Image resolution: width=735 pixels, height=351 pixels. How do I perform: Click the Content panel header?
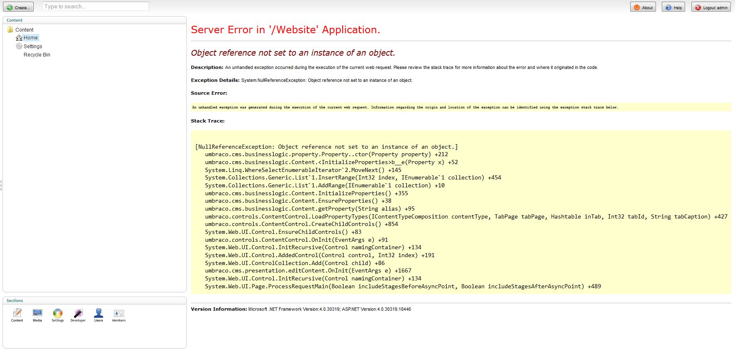tap(94, 20)
